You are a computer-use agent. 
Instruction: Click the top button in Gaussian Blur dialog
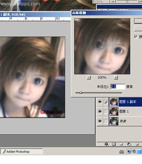138,21
